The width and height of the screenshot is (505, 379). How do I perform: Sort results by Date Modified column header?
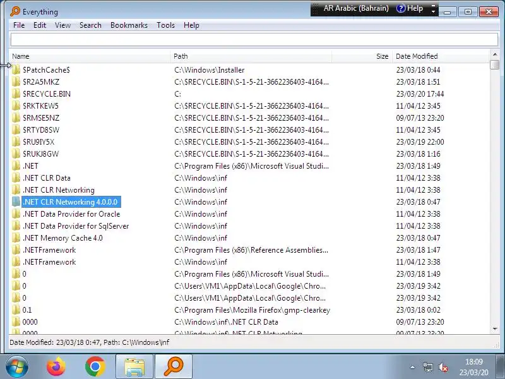point(440,56)
